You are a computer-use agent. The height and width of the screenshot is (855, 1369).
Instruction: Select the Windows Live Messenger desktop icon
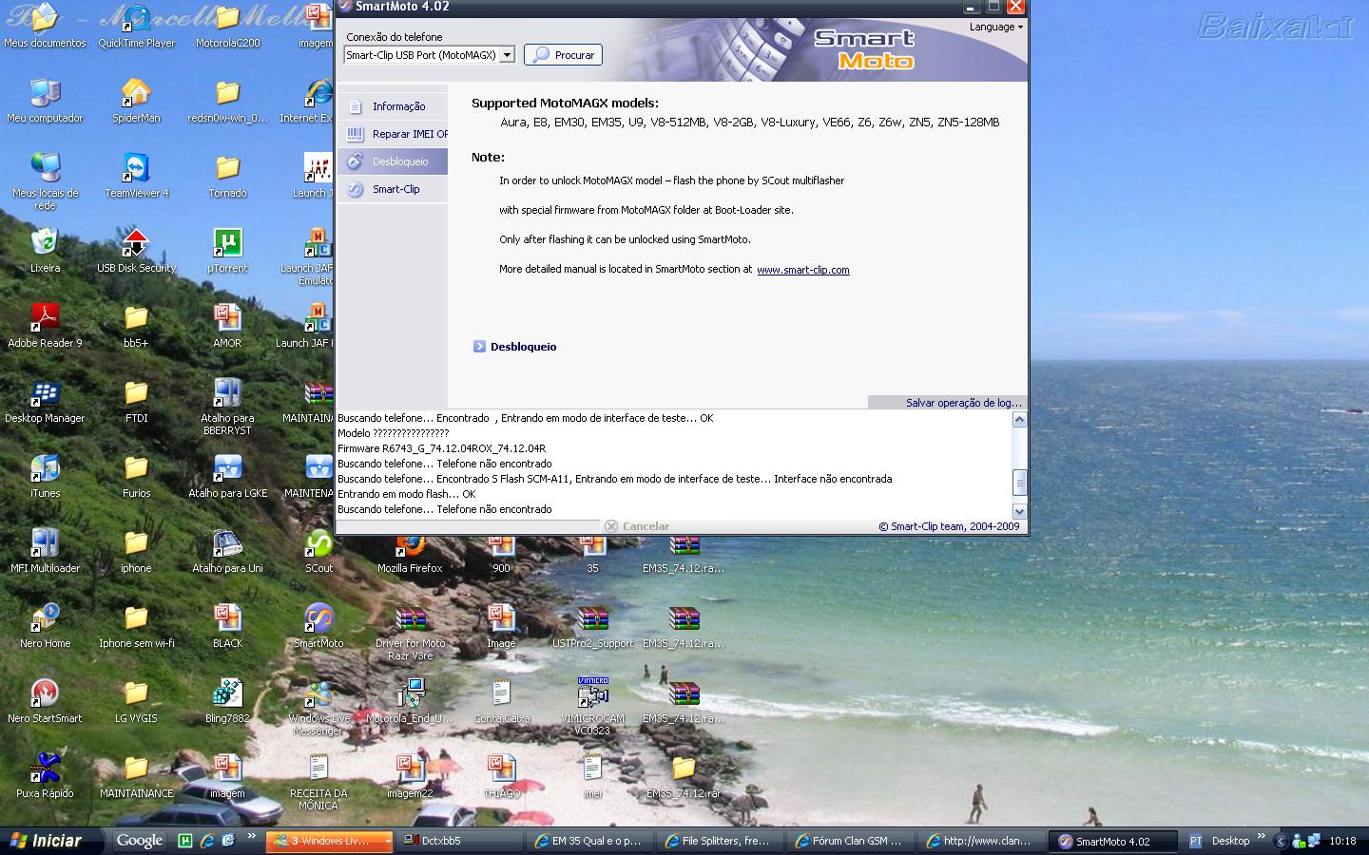[x=318, y=708]
